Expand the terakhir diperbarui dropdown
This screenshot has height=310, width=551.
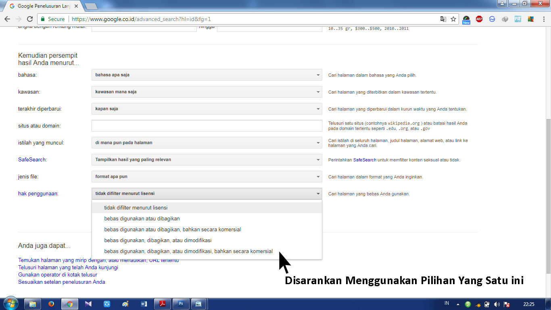point(207,109)
